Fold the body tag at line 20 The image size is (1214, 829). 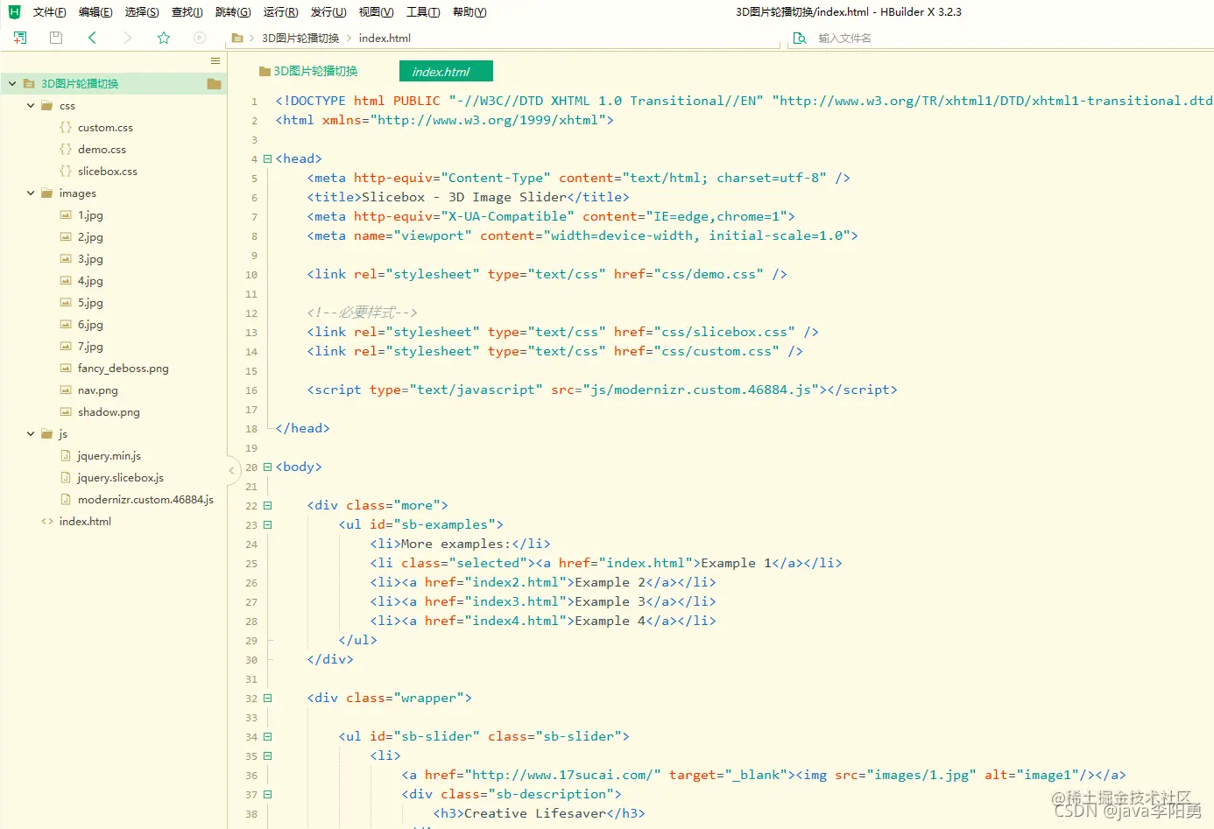point(268,467)
